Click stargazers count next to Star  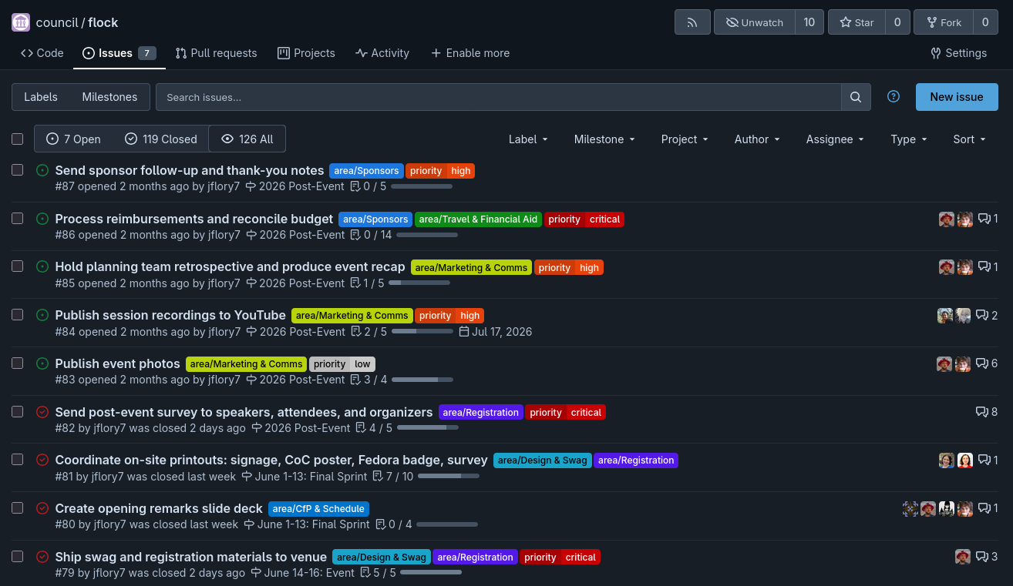[897, 22]
